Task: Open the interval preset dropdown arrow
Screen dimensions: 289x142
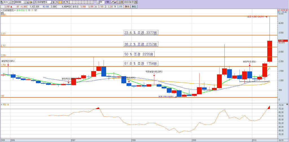Action: pos(98,2)
